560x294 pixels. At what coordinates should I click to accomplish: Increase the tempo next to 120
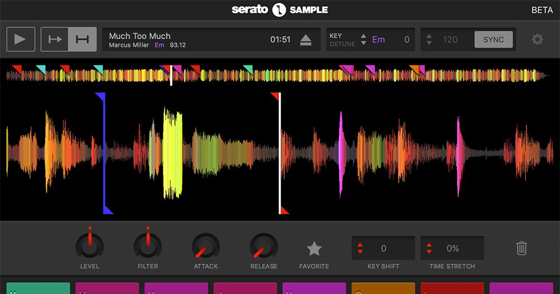pos(430,36)
